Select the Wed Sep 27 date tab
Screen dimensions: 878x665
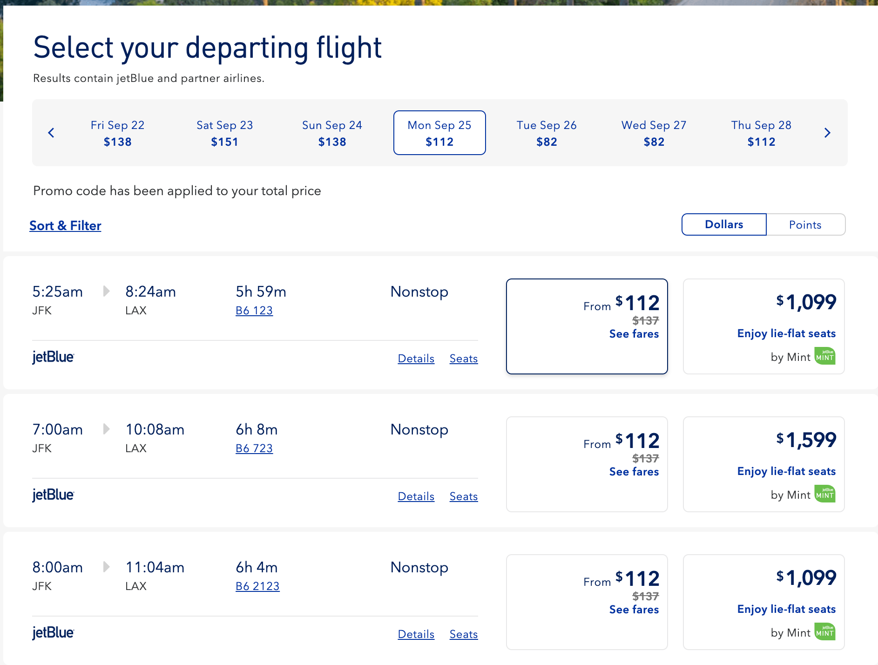coord(654,133)
